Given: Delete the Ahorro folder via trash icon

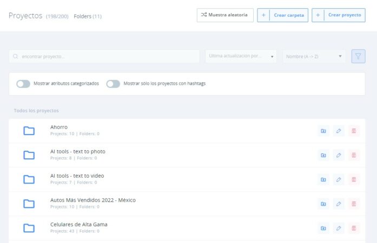Looking at the screenshot, I should click(x=354, y=131).
